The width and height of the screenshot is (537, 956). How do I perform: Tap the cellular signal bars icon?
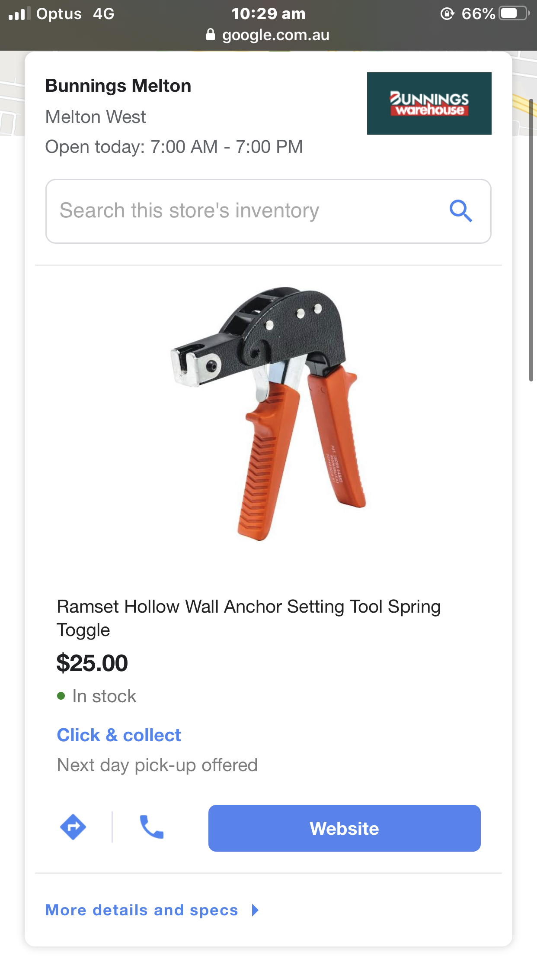[19, 14]
